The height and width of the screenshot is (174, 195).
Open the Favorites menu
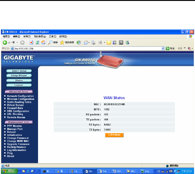[40, 36]
